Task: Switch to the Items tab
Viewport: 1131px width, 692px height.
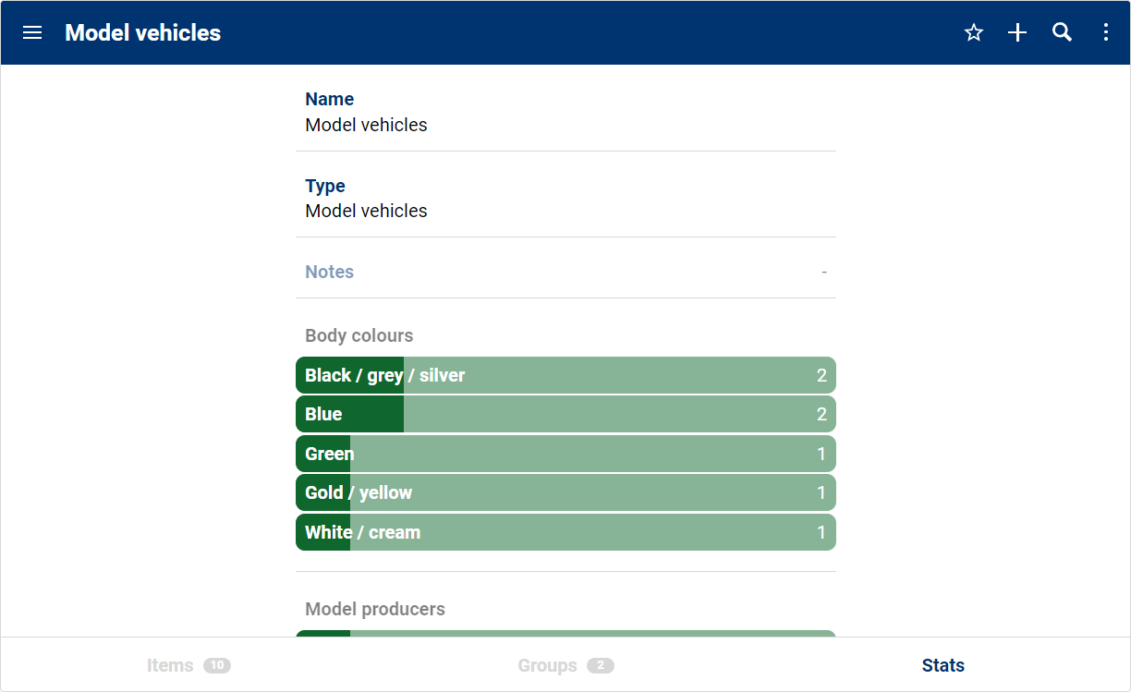Action: click(188, 665)
